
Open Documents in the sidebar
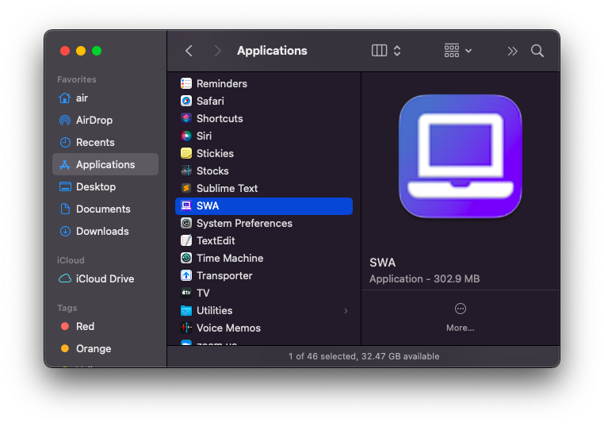(105, 209)
